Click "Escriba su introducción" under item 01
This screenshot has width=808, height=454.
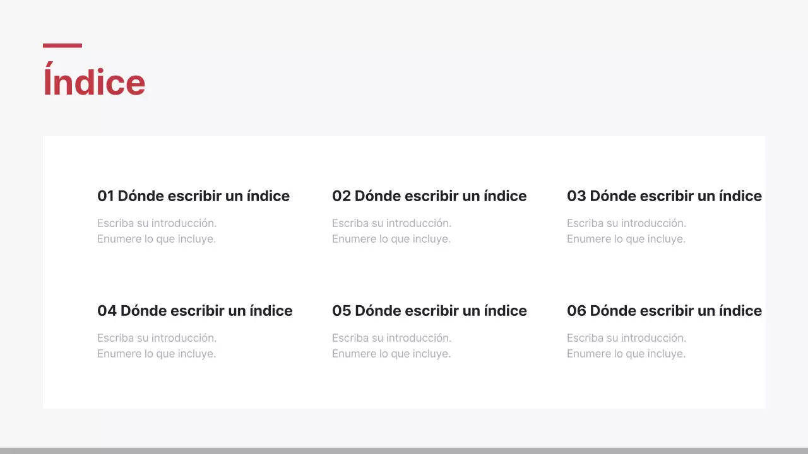pyautogui.click(x=157, y=223)
